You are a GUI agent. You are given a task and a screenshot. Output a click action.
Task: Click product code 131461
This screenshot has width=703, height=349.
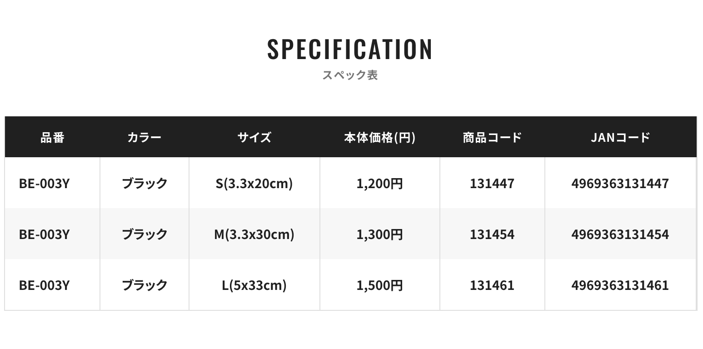pos(492,285)
